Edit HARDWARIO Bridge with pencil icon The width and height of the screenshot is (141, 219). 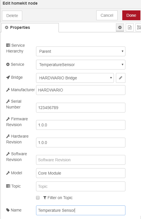click(121, 78)
